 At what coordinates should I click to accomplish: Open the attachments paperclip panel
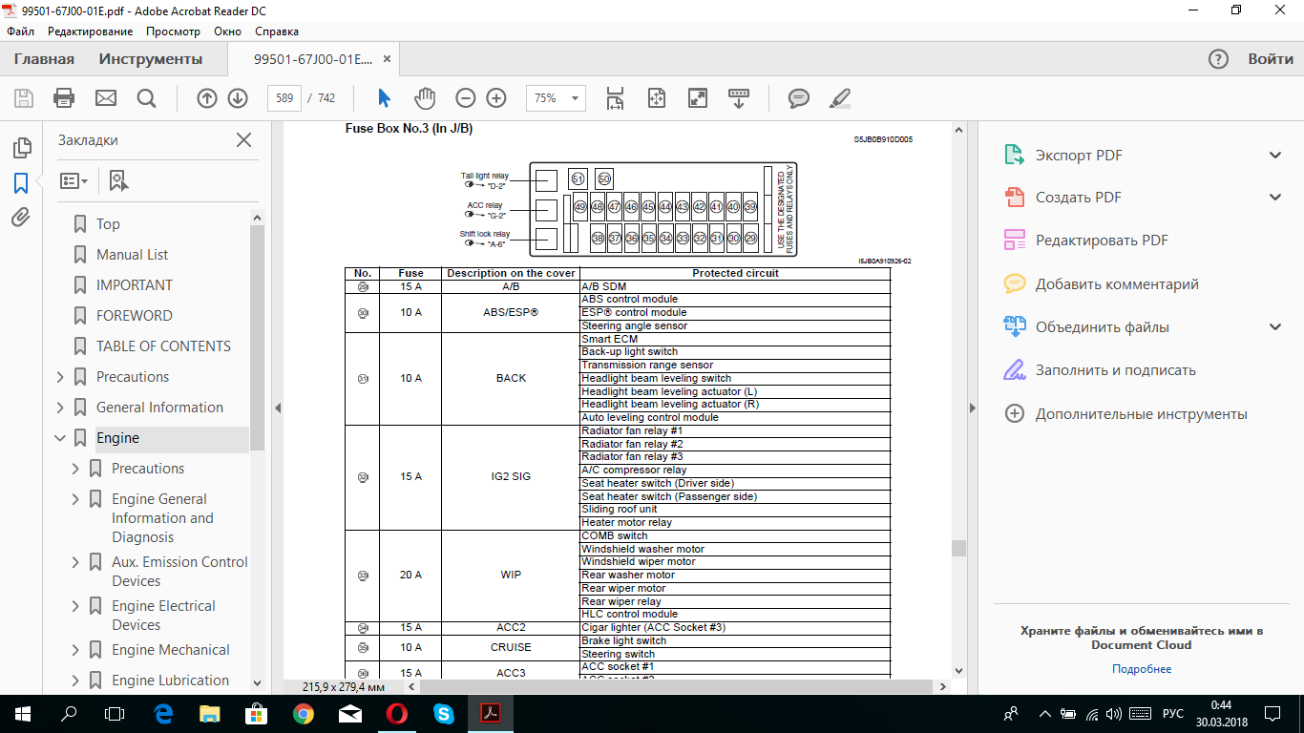tap(21, 218)
